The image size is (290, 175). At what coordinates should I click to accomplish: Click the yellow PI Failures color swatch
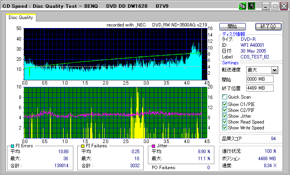point(83,146)
